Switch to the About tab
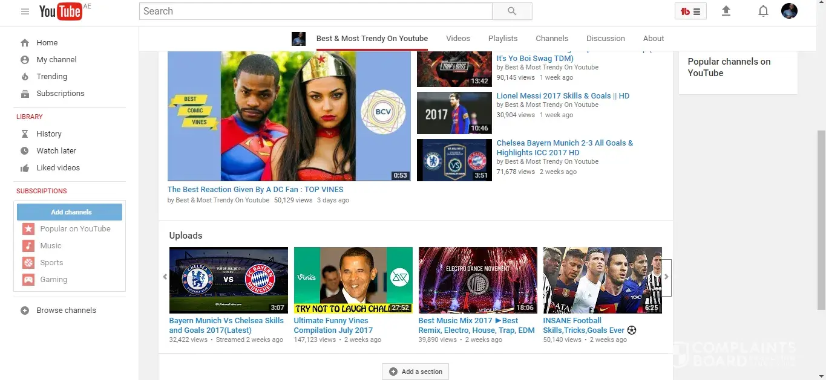 [x=653, y=38]
